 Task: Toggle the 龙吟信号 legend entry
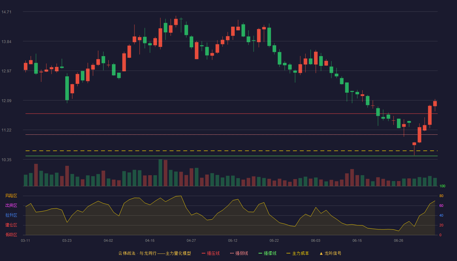[330, 253]
